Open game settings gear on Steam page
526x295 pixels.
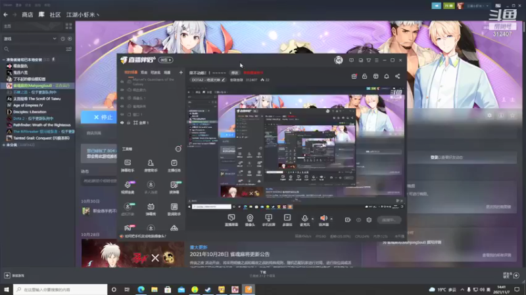point(490,115)
